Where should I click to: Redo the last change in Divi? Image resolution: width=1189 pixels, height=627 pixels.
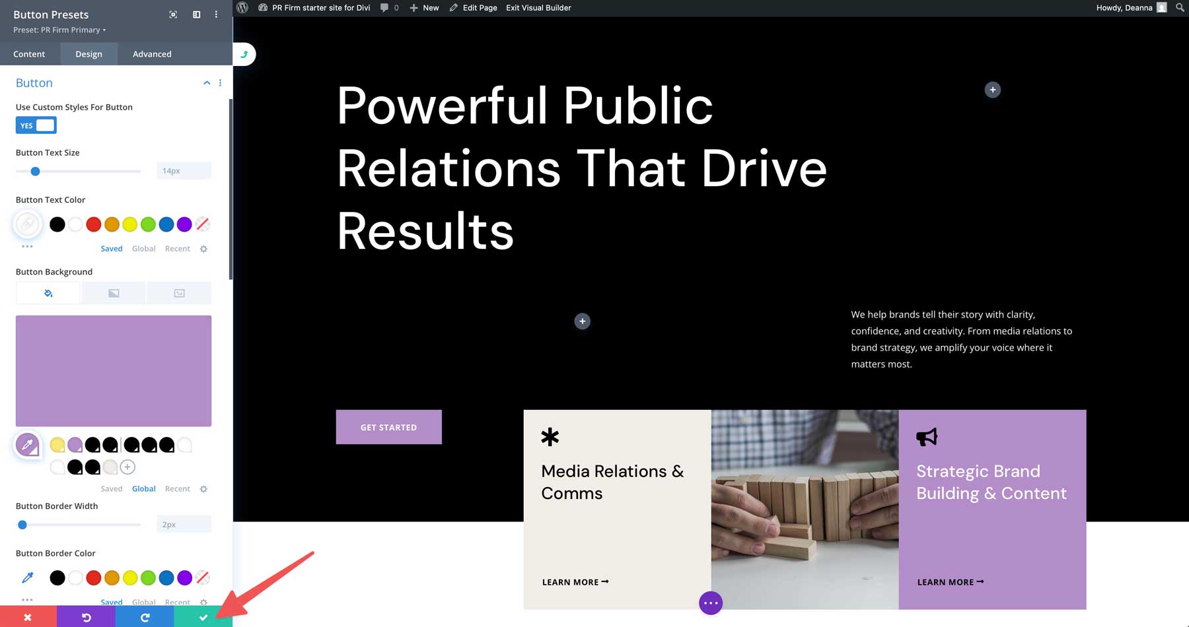(145, 617)
